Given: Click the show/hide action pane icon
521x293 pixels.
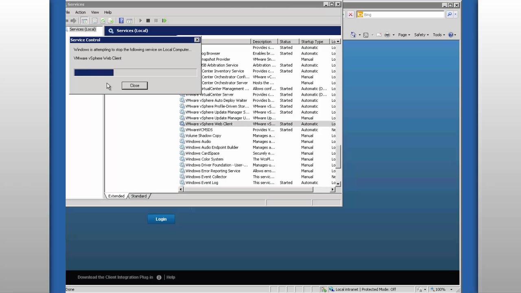Looking at the screenshot, I should [x=129, y=21].
